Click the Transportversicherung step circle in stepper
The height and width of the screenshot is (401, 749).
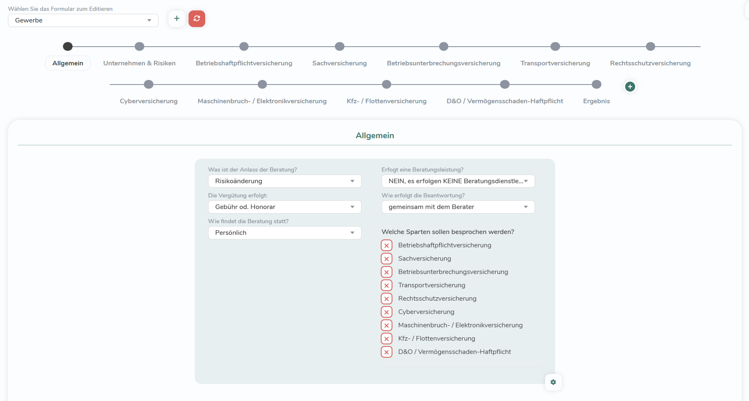pyautogui.click(x=555, y=47)
